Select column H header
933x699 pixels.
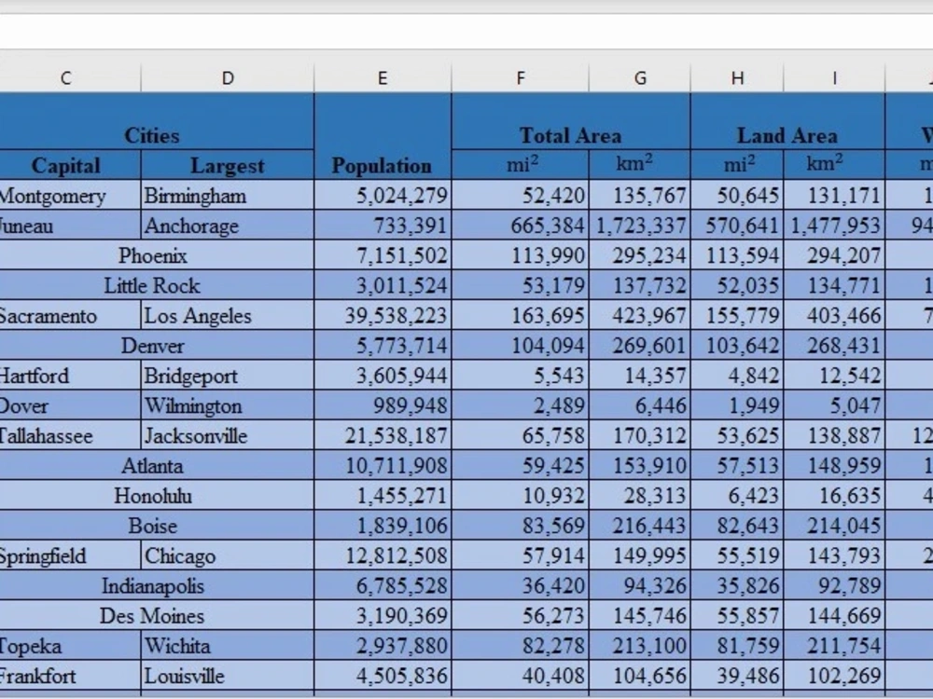(x=737, y=78)
